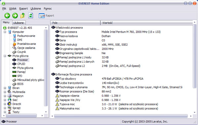Expand the DirectX tree branch
This screenshot has height=125, width=198.
[5, 104]
